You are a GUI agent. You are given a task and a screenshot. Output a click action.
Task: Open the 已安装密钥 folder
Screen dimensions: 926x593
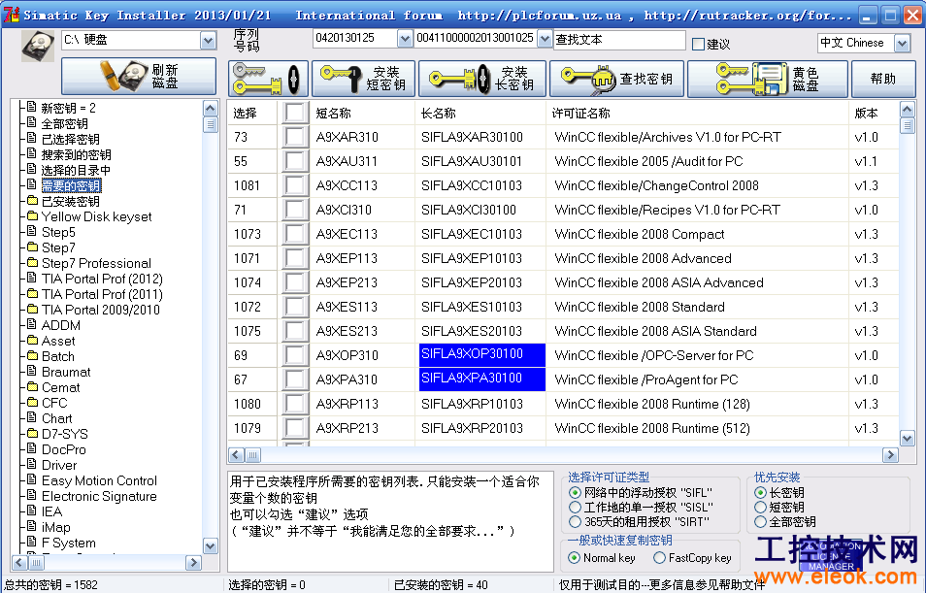tap(70, 202)
